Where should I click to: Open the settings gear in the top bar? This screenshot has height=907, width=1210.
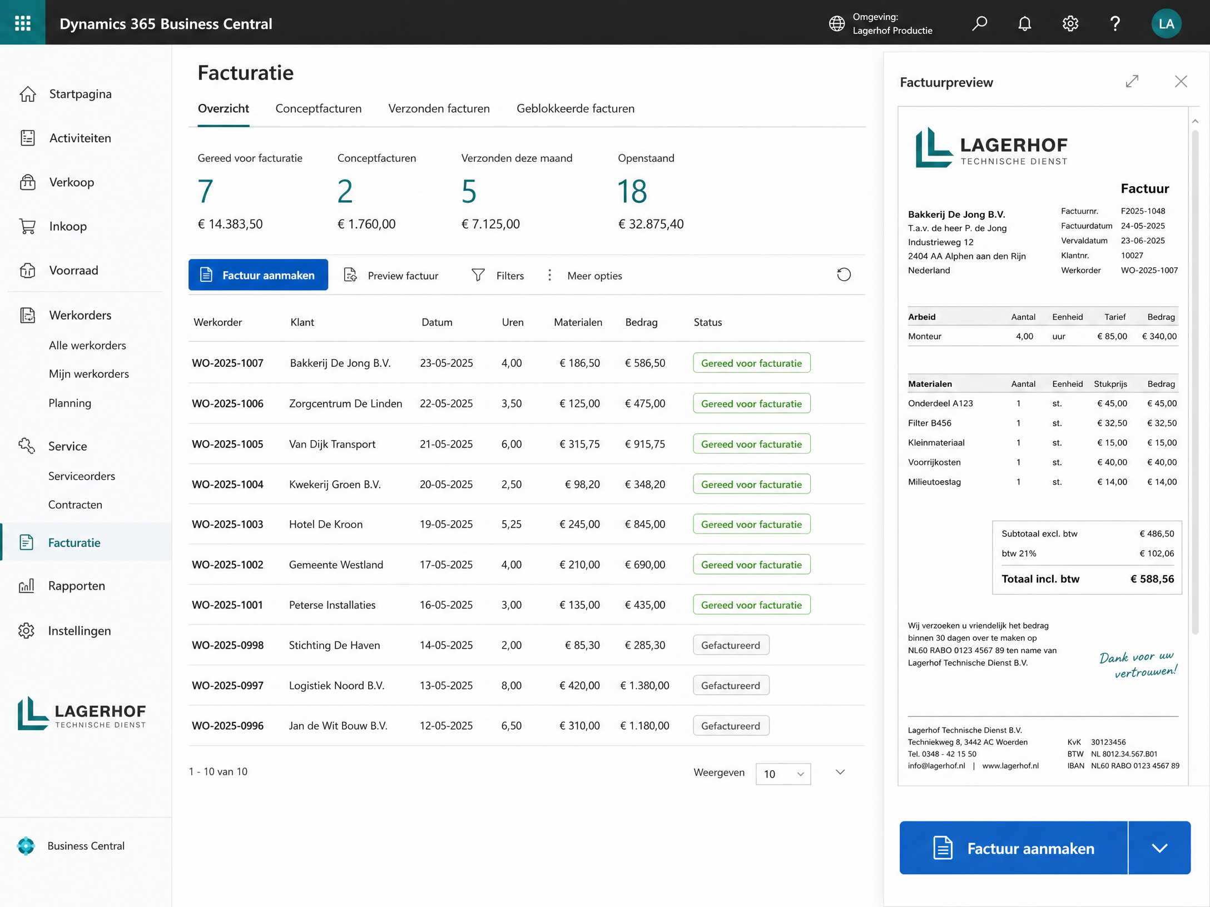pos(1070,23)
